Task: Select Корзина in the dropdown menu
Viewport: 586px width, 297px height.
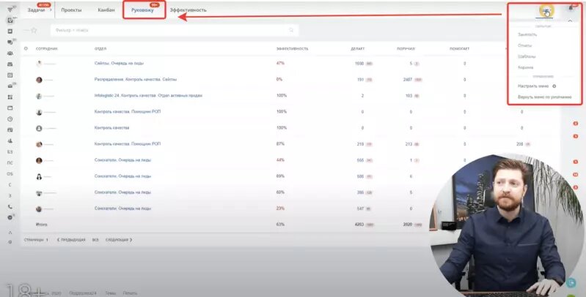Action: pos(525,68)
